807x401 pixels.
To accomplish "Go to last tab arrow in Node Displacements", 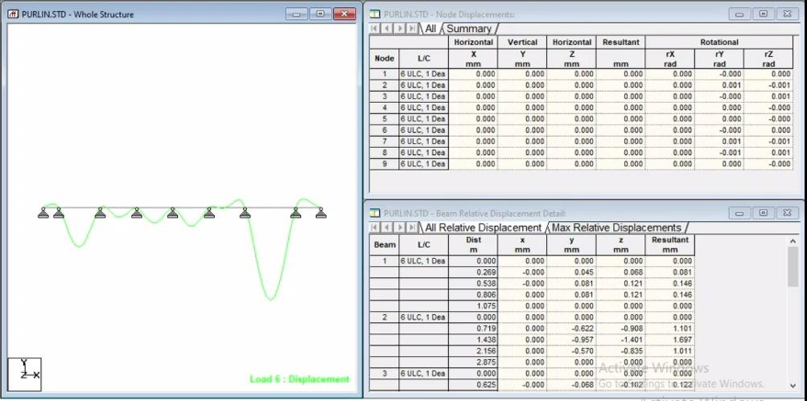I will (x=412, y=29).
